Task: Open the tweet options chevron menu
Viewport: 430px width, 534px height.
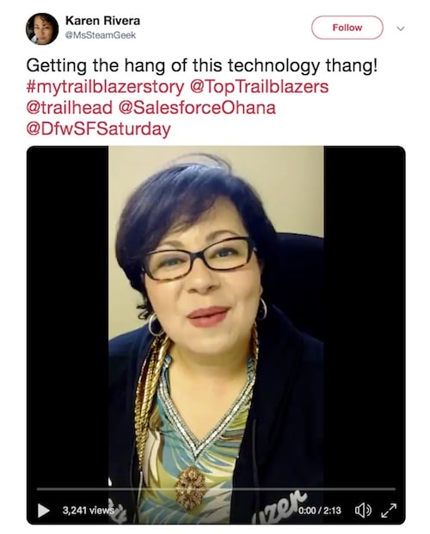Action: point(401,28)
